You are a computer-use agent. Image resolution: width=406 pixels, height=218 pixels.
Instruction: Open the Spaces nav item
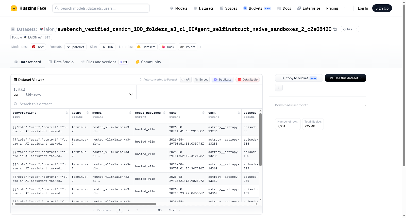tap(229, 8)
